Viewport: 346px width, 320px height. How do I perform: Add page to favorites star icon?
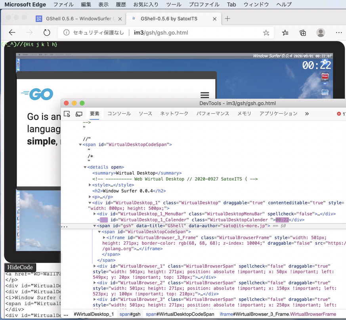pos(266,33)
